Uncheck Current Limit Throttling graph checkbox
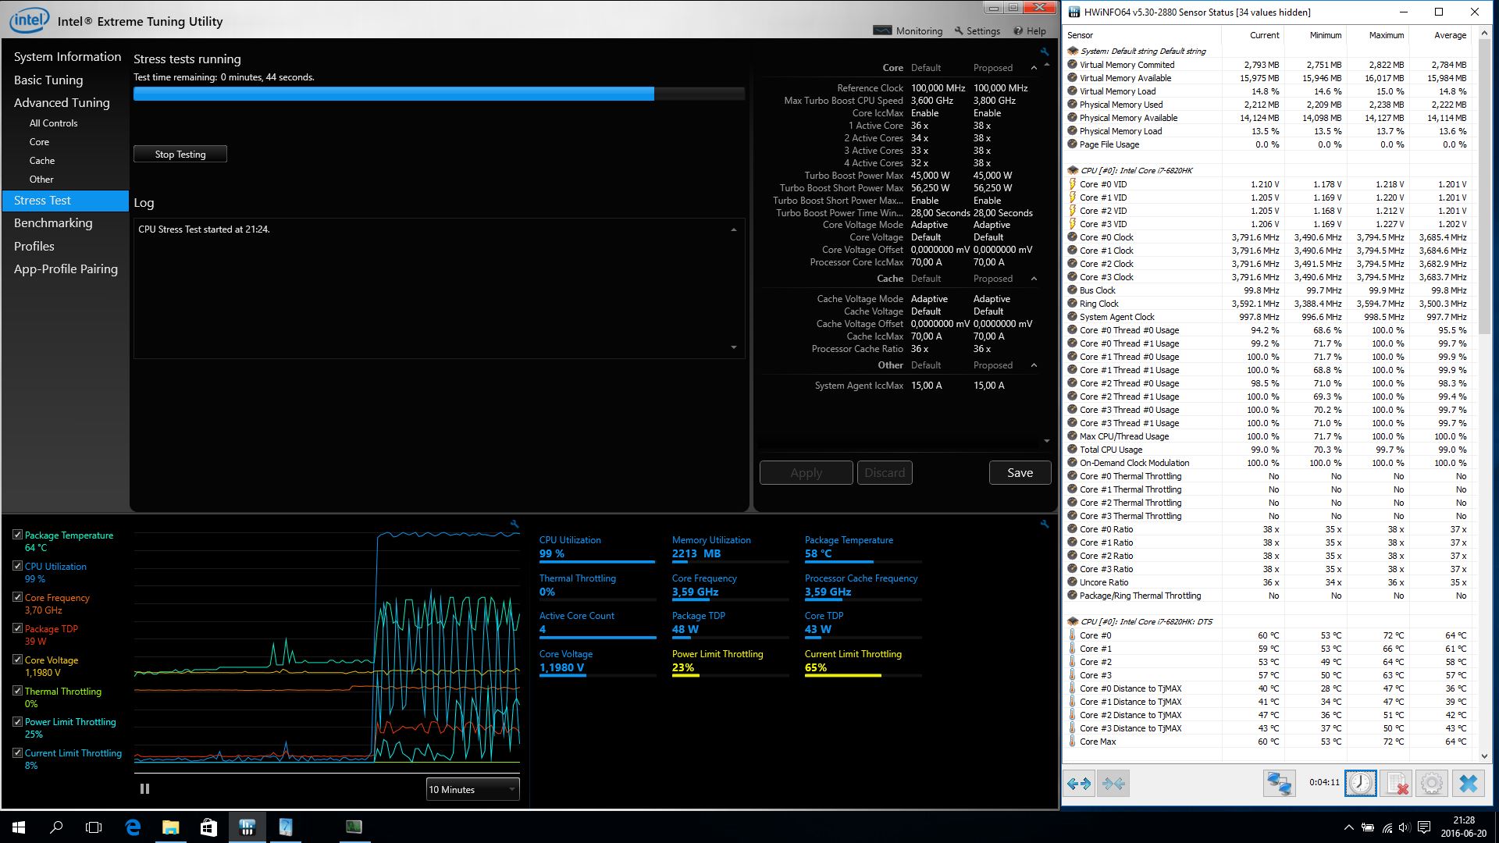The image size is (1499, 843). click(17, 752)
